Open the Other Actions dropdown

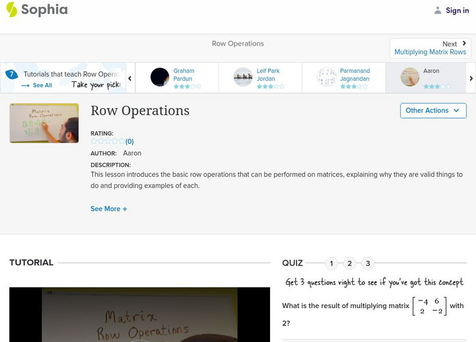coord(433,110)
